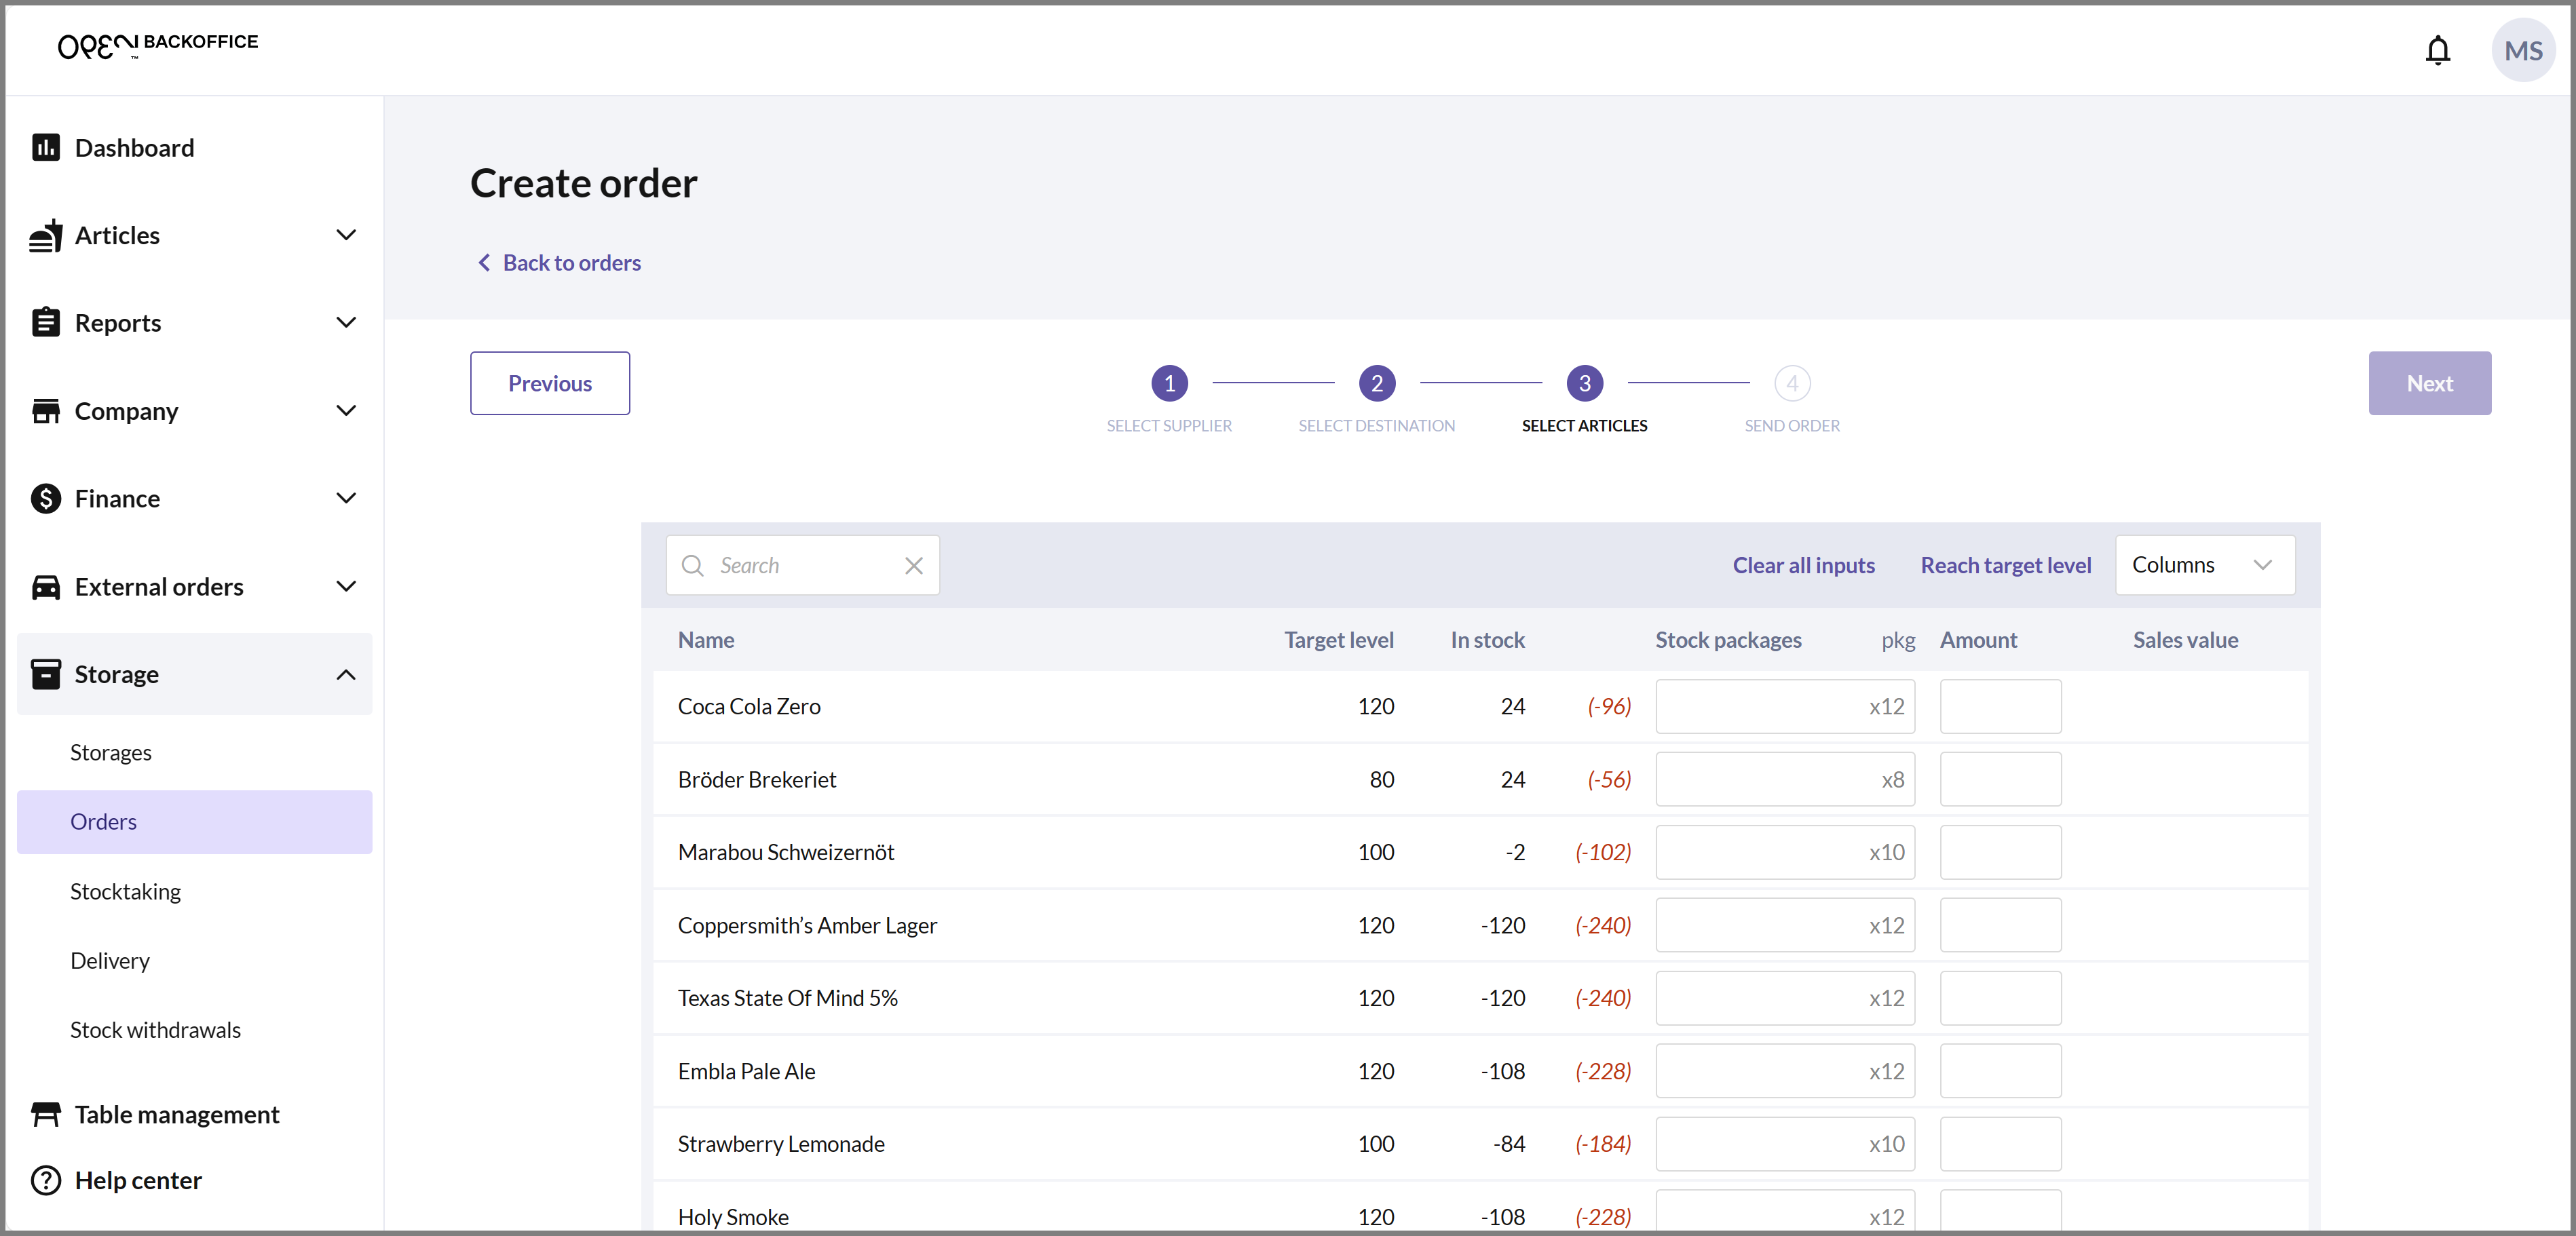Click Texas State Of Mind packages field

point(1785,998)
